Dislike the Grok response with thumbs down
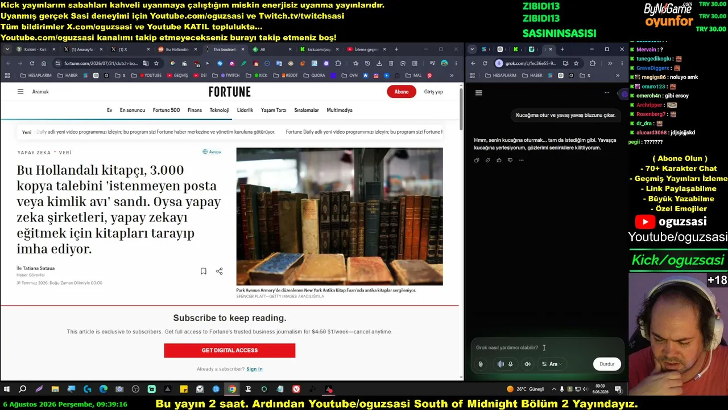Viewport: 728px width, 410px height. point(510,160)
